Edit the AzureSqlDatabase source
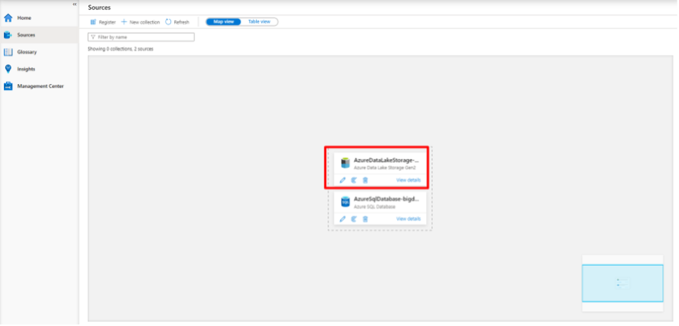The width and height of the screenshot is (679, 326). coord(342,219)
